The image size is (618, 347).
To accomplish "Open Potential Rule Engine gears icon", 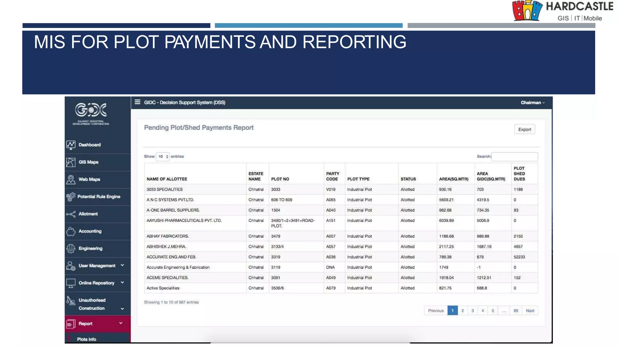I will (x=71, y=197).
